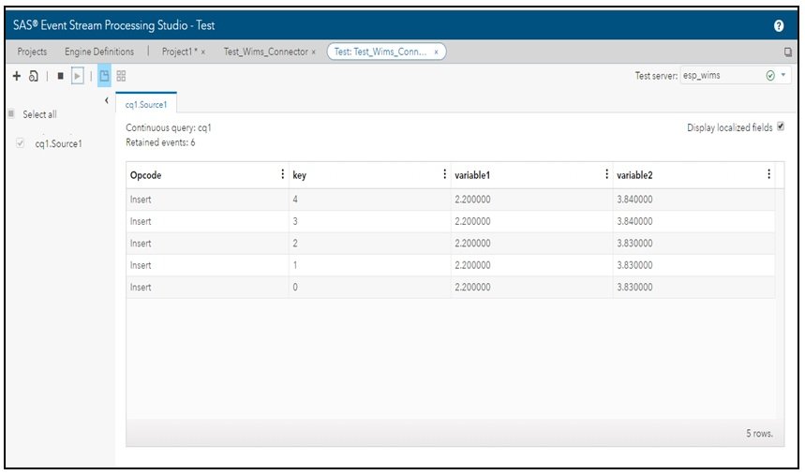Toggle the Select all checkbox

[11, 114]
